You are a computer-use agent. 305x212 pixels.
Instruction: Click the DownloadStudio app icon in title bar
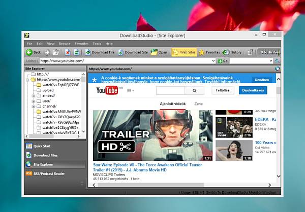pos(27,36)
